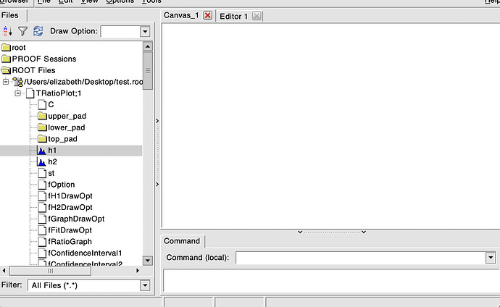Click the upper_pad folder icon

pos(42,116)
